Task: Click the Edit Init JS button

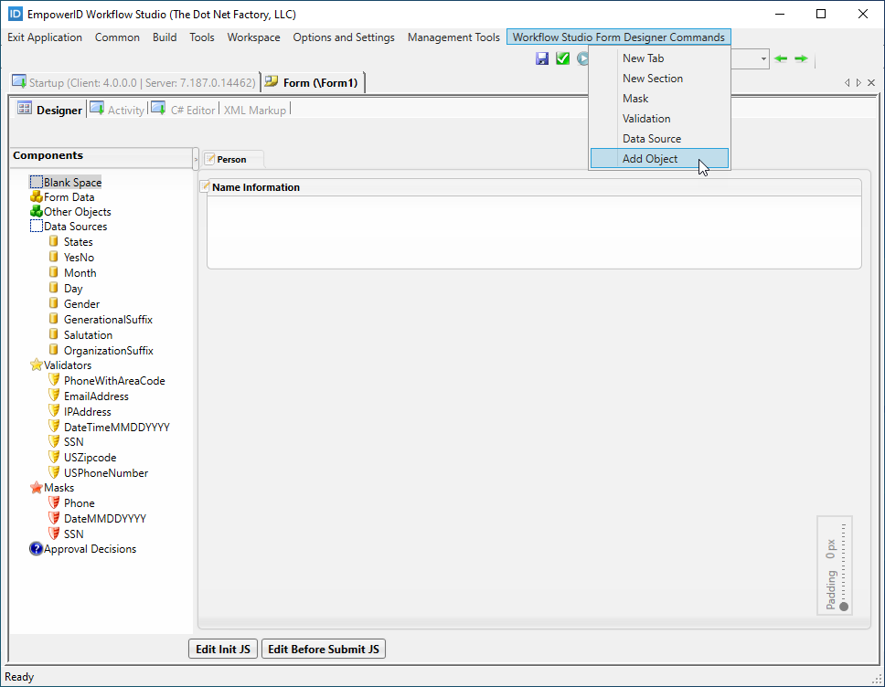Action: click(222, 649)
